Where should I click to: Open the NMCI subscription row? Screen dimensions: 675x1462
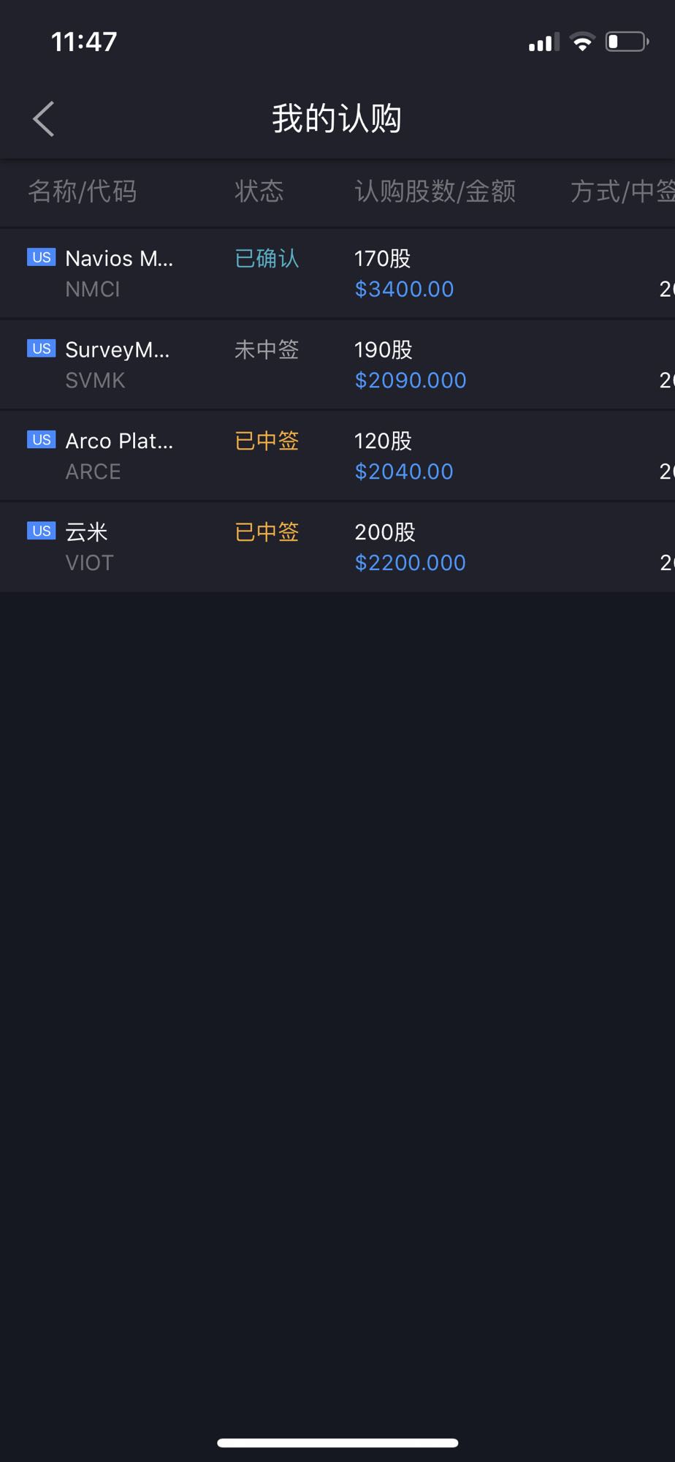coord(337,273)
